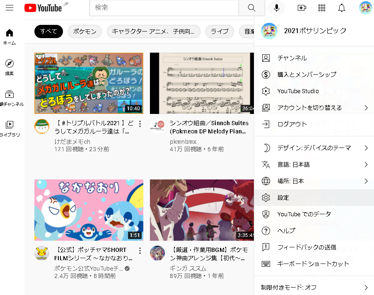Click the search magnifier button

tap(252, 7)
